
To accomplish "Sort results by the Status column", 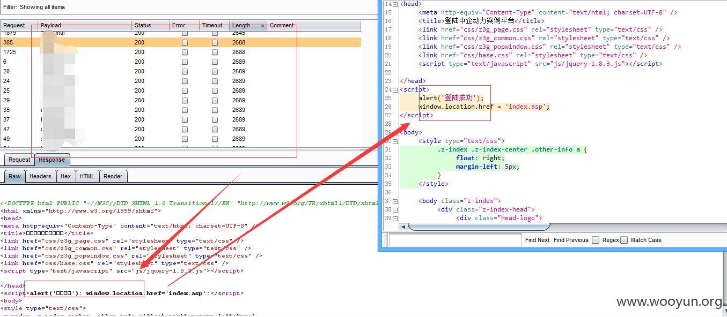I will point(150,25).
